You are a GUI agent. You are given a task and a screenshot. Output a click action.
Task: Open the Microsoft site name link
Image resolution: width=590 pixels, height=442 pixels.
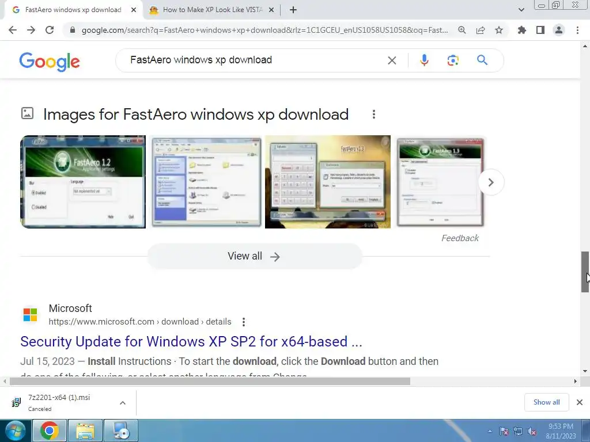point(70,308)
